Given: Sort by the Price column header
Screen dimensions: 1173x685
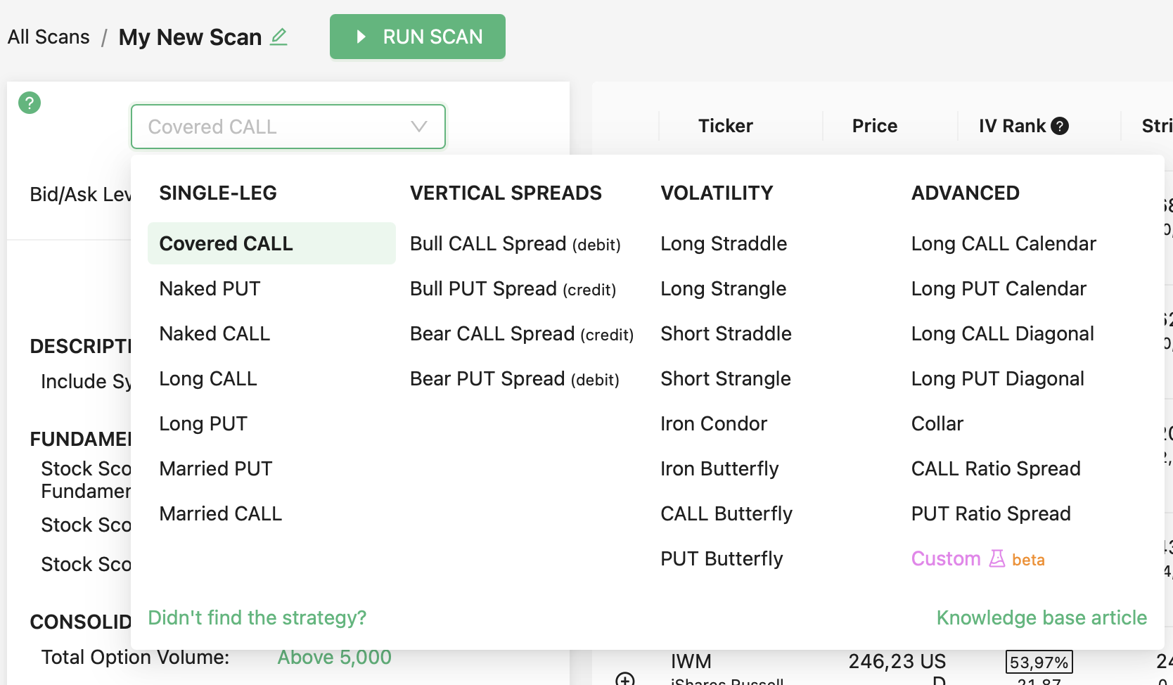Looking at the screenshot, I should click(x=874, y=126).
